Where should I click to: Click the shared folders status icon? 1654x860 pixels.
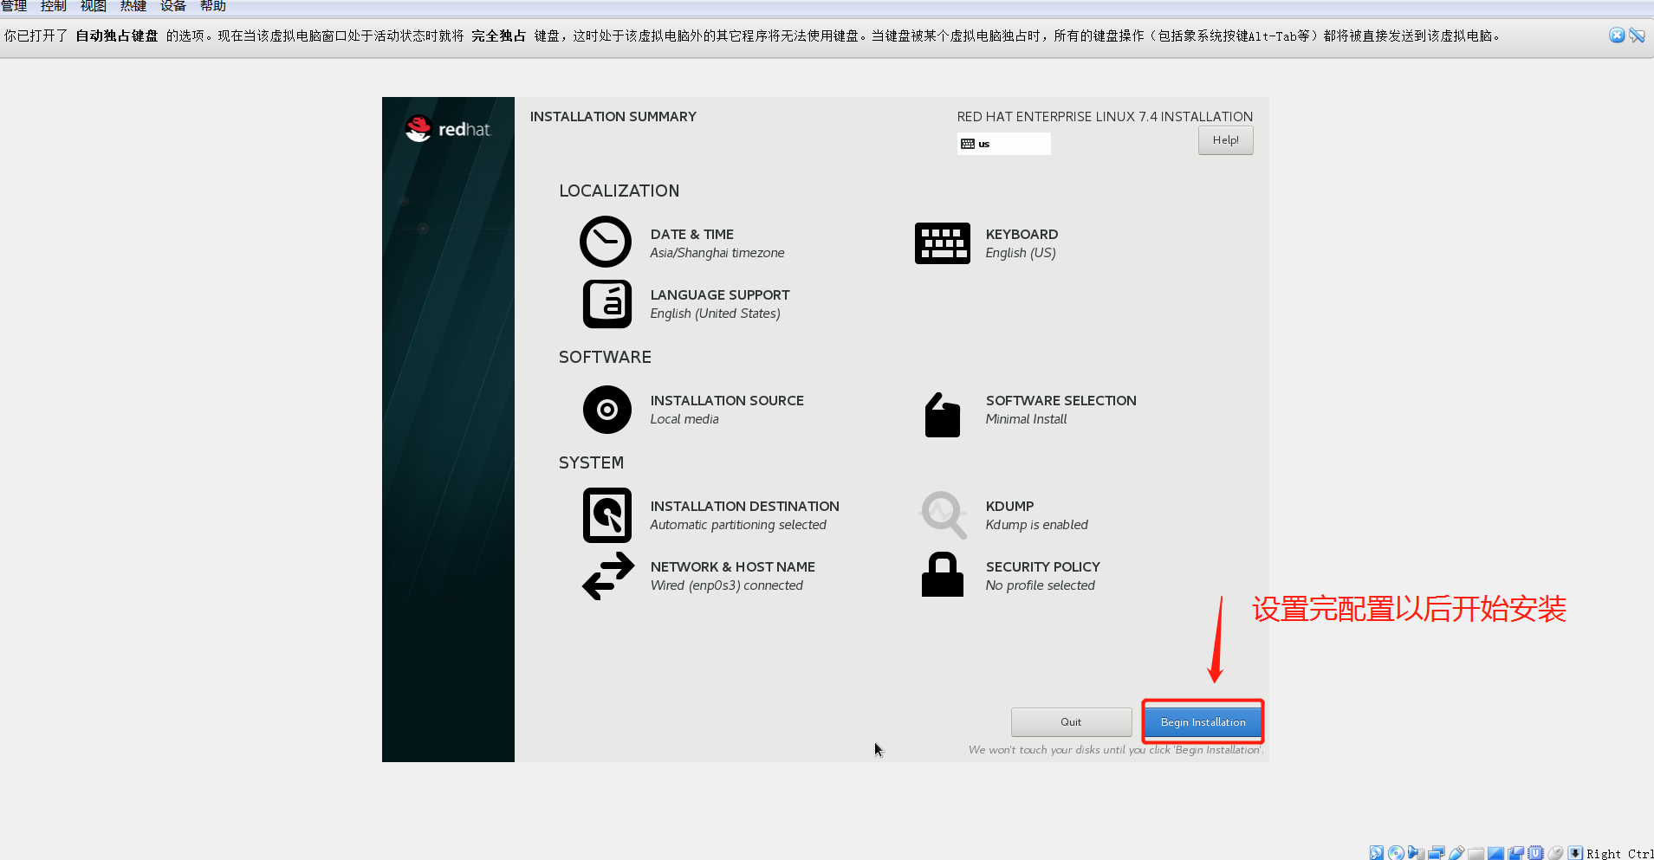coord(1476,853)
